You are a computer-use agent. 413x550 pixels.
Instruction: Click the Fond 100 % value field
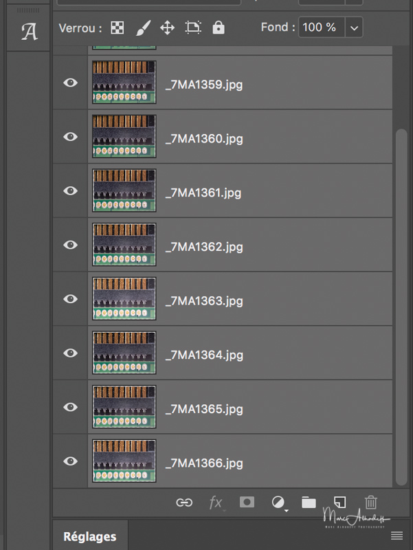click(x=321, y=28)
